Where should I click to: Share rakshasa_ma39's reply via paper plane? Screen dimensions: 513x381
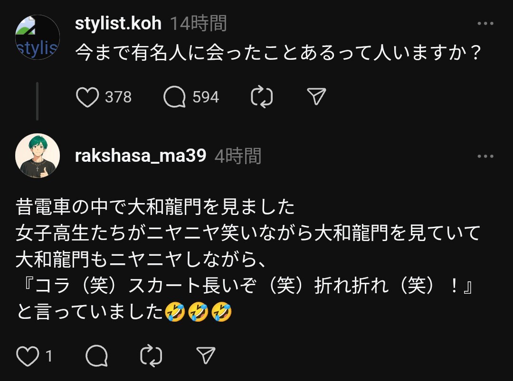[x=206, y=355]
